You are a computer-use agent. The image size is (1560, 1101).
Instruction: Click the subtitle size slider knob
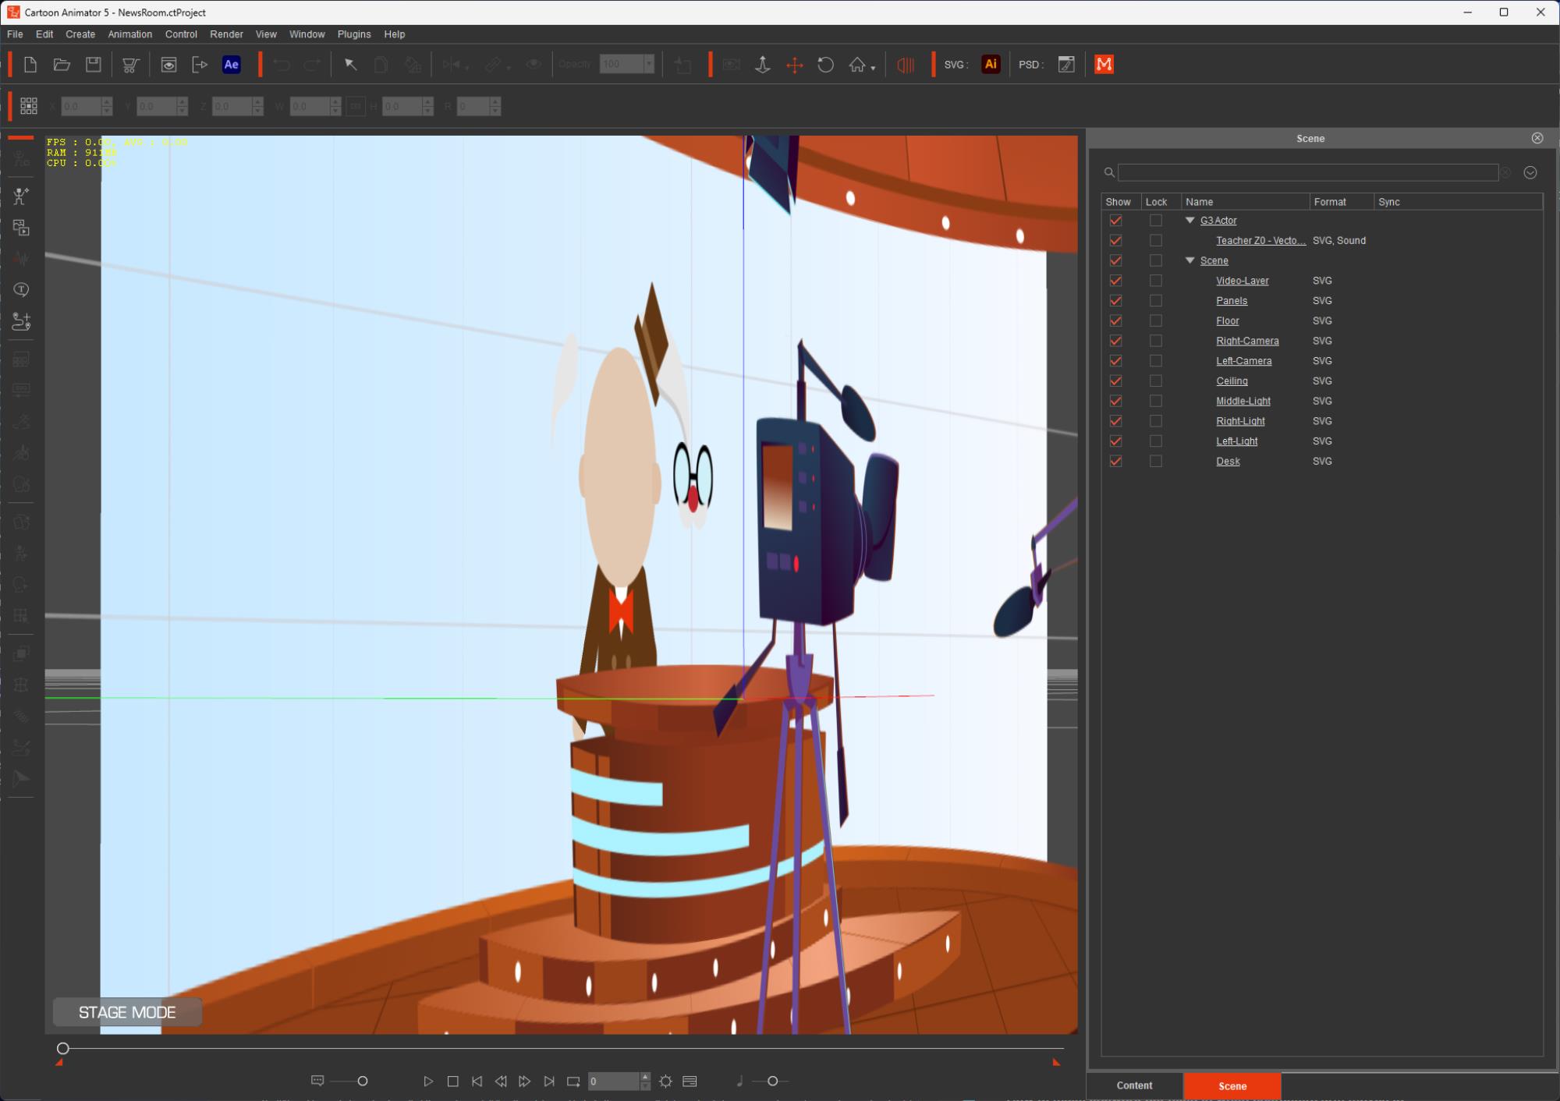point(362,1081)
